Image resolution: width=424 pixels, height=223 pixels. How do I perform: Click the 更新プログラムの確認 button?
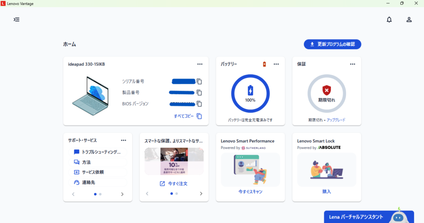(x=332, y=44)
